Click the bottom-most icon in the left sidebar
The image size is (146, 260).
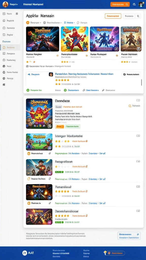pos(4,85)
